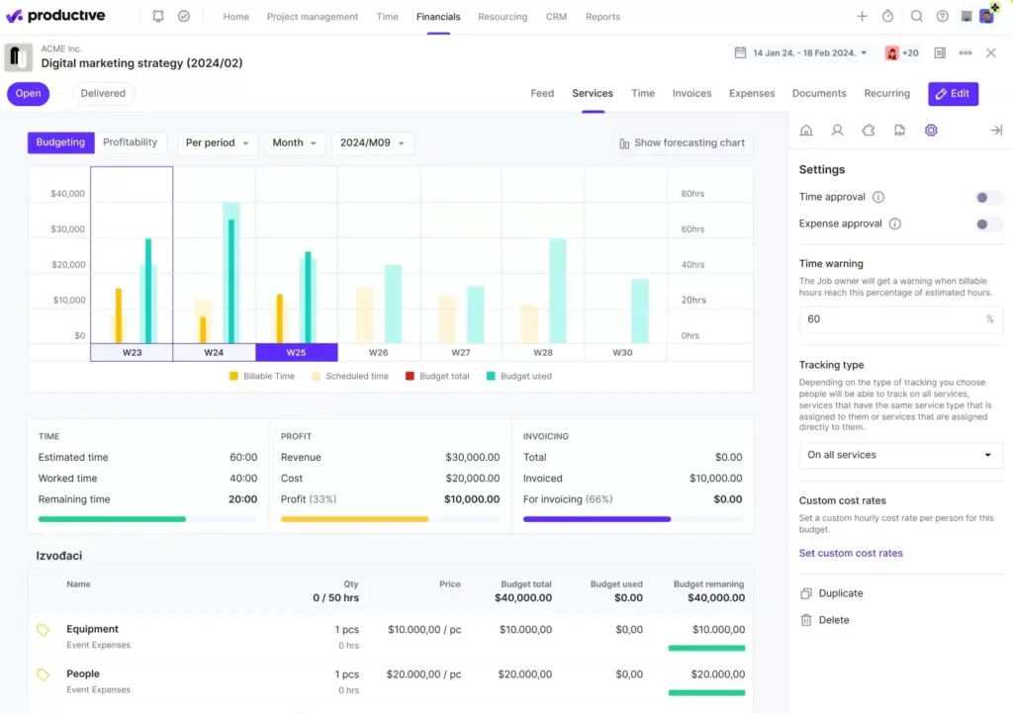Open the stopwatch timer icon in the top bar
This screenshot has width=1013, height=713.
pos(887,16)
